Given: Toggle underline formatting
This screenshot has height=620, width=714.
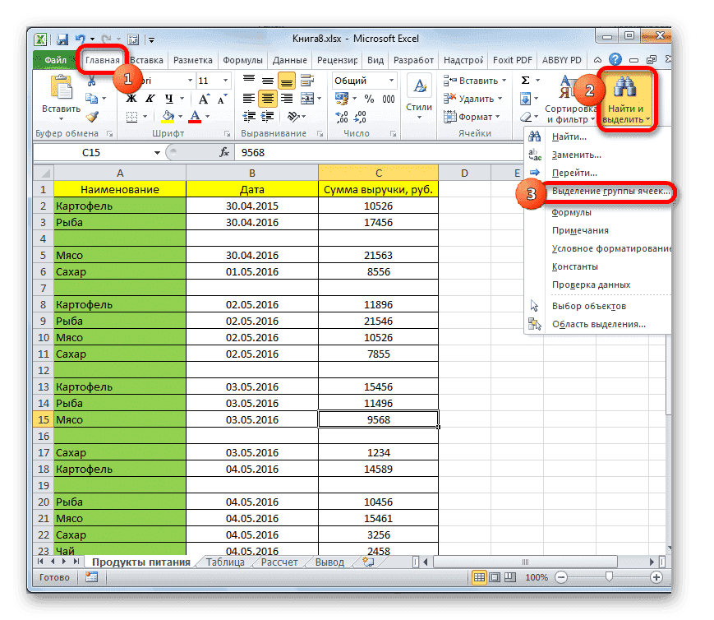Looking at the screenshot, I should tap(170, 99).
